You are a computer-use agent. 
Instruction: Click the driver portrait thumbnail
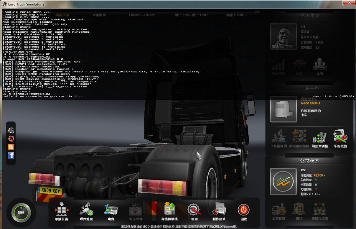284,37
